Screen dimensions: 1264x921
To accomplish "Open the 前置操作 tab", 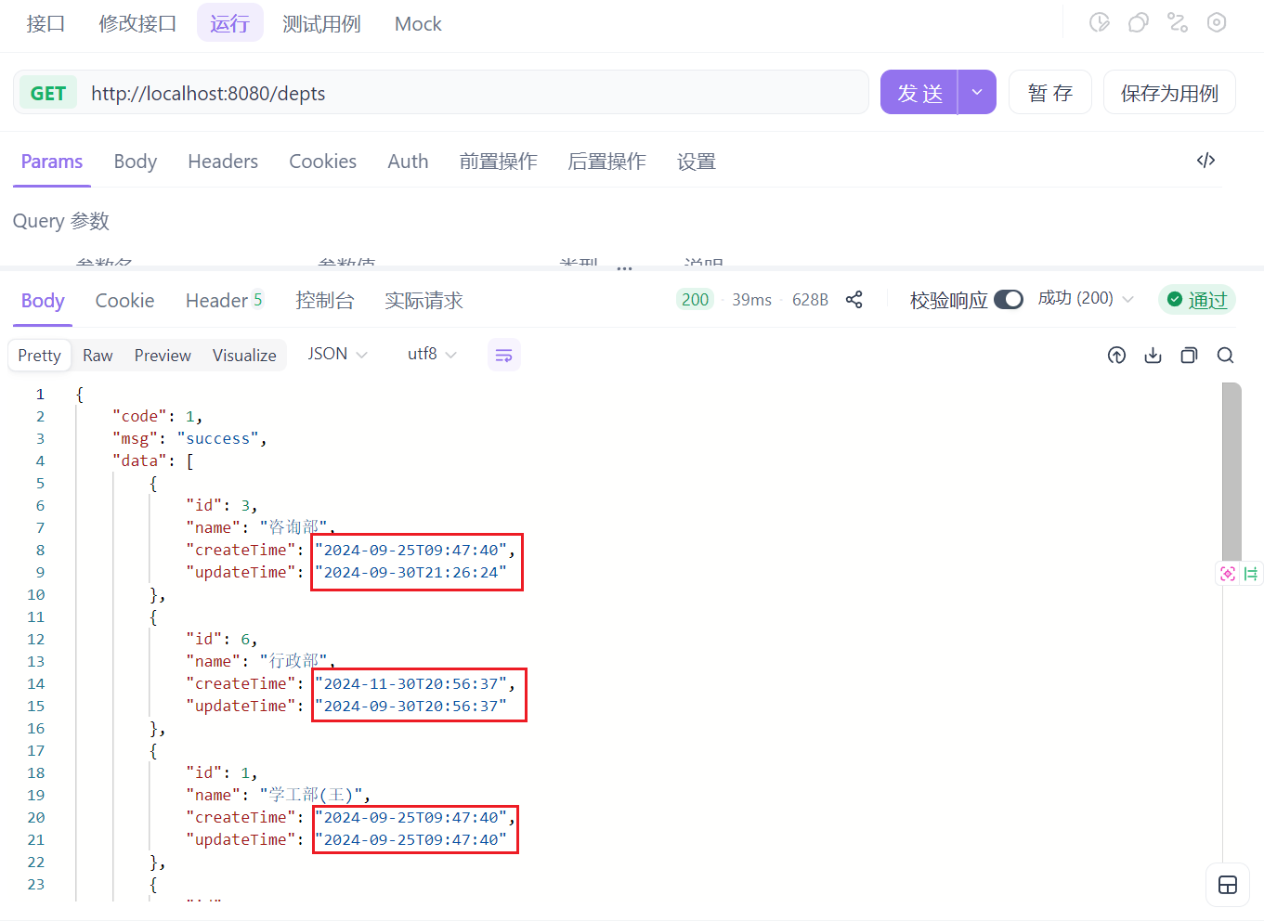I will coord(498,162).
